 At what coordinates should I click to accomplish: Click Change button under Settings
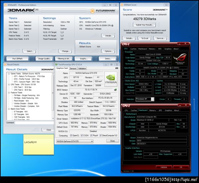coord(66,51)
